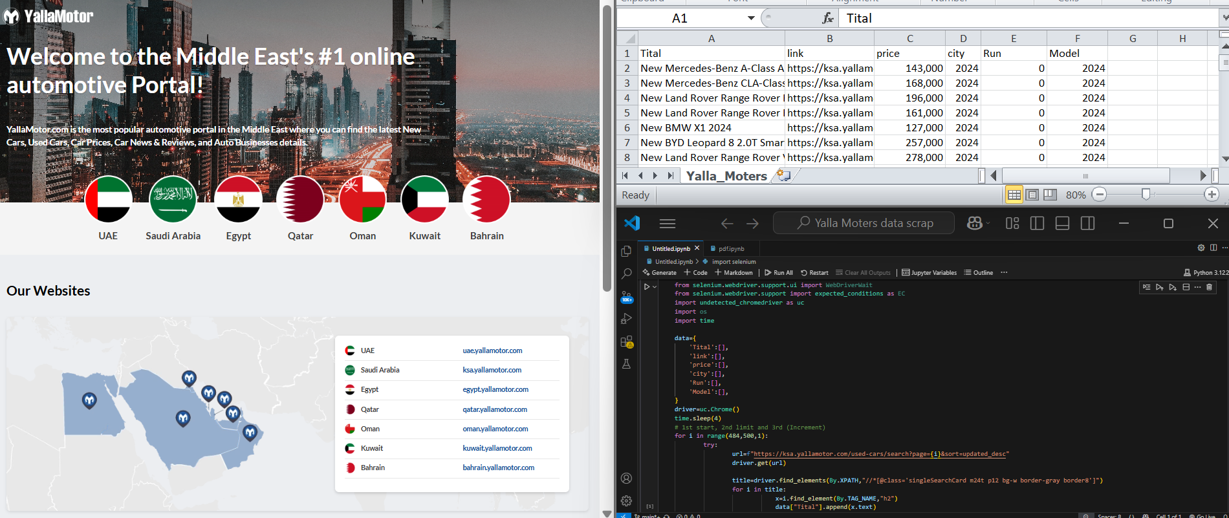Open Extensions icon with warning badge
The width and height of the screenshot is (1229, 518).
(626, 341)
